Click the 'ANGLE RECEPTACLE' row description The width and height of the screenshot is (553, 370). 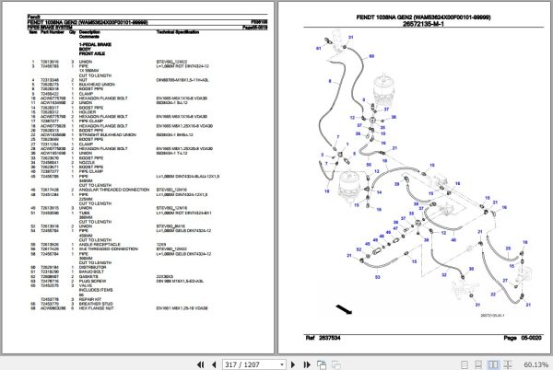tap(100, 244)
